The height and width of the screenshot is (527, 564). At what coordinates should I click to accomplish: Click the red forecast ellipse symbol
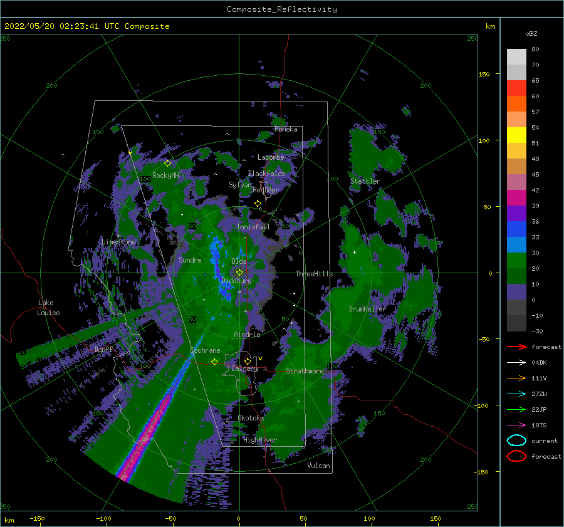tap(516, 456)
